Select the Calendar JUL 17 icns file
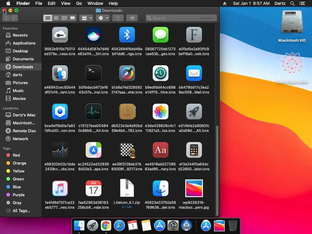 pos(94,188)
